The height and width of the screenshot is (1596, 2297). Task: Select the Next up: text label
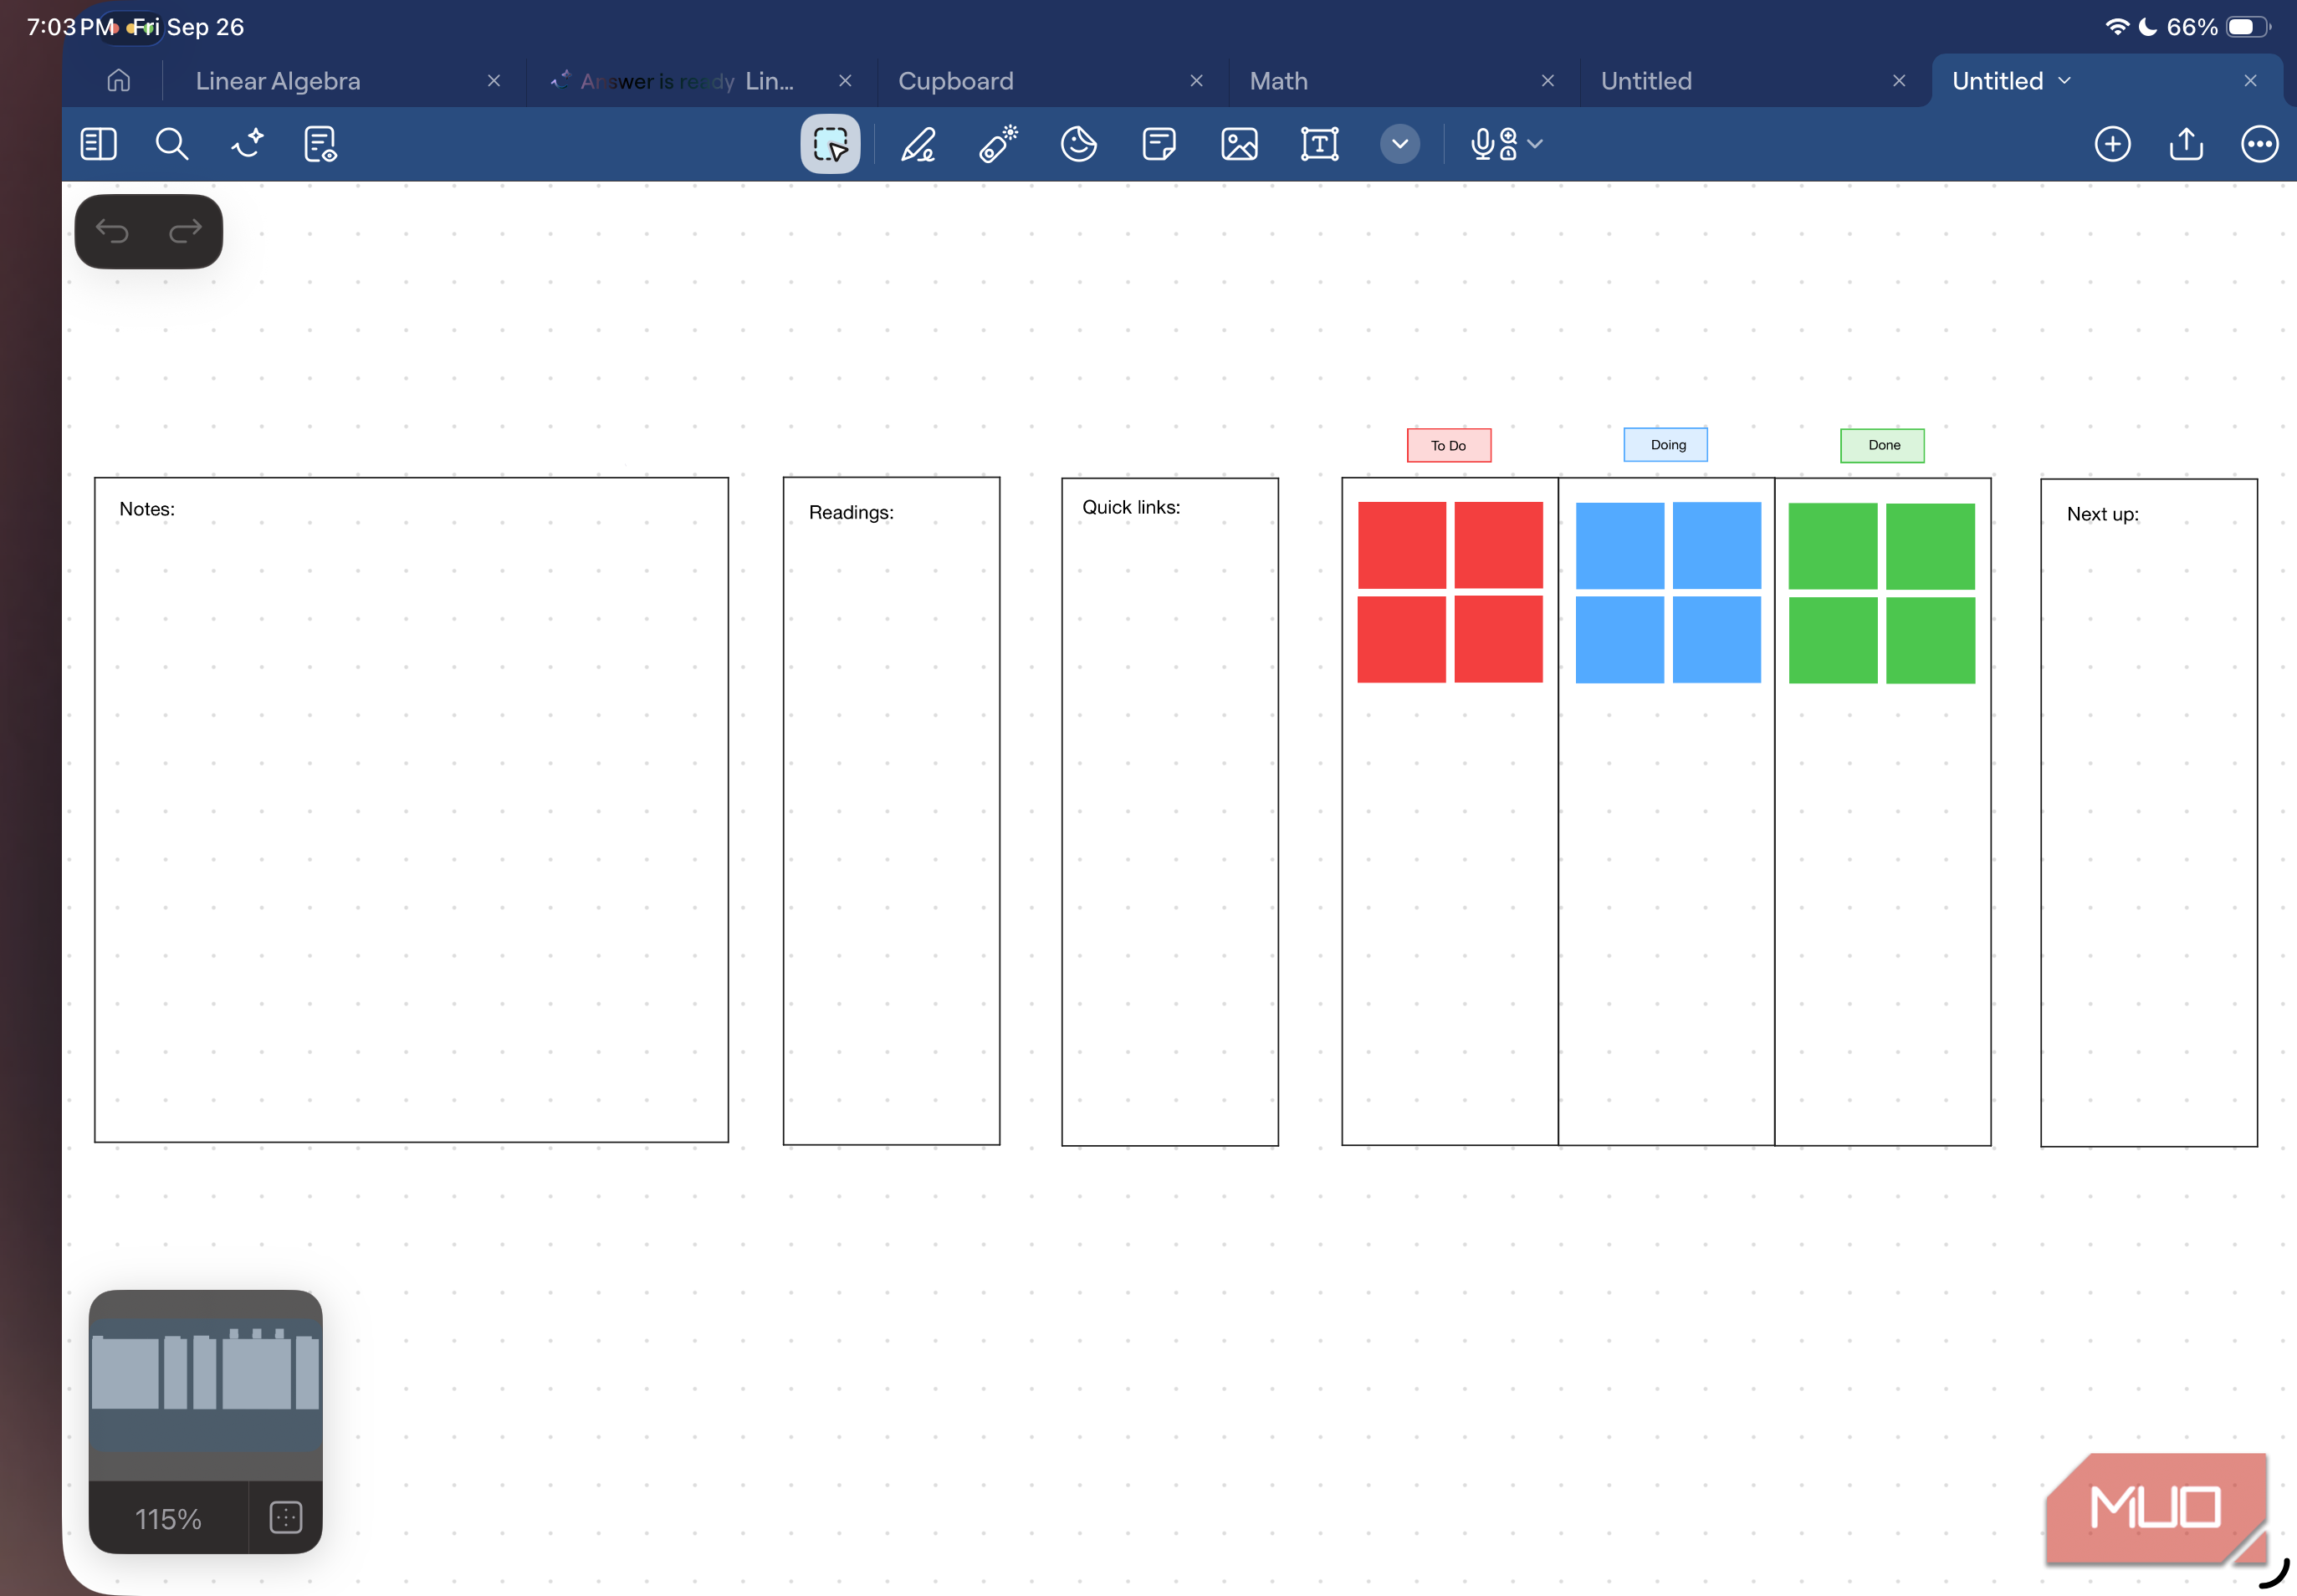[x=2102, y=514]
